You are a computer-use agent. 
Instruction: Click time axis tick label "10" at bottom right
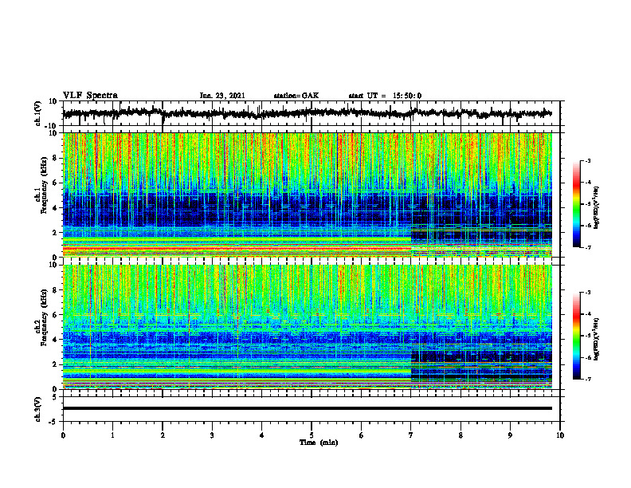[560, 435]
